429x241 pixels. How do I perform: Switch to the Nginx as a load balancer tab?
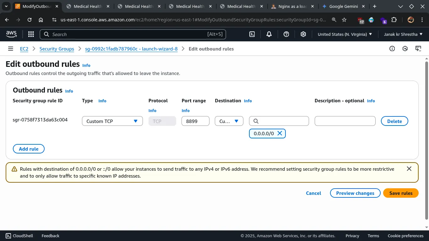292,6
